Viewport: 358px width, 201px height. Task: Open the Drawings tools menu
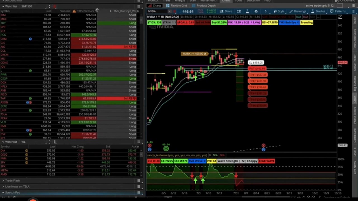(x=297, y=11)
